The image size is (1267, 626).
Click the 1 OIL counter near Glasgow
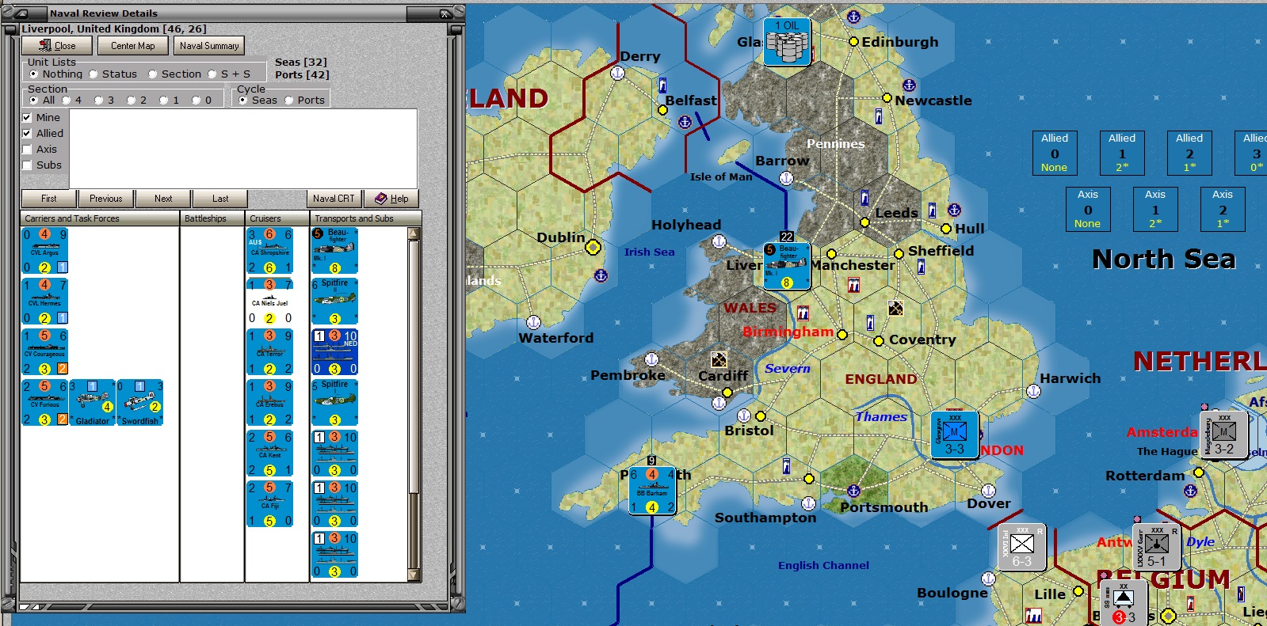(x=787, y=43)
